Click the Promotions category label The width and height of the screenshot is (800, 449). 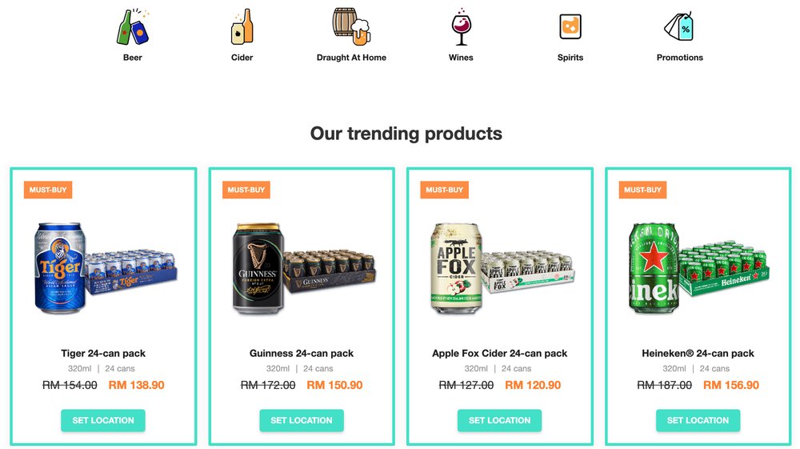pos(679,58)
